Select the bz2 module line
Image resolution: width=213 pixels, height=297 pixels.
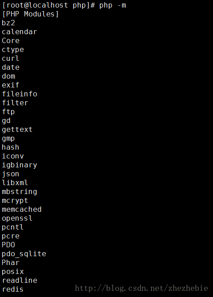tap(8, 23)
